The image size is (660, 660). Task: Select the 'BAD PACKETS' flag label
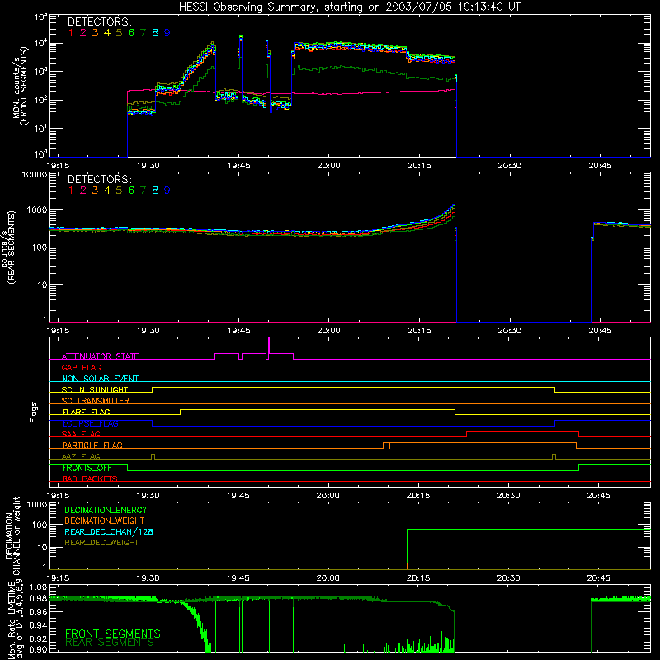pos(90,478)
